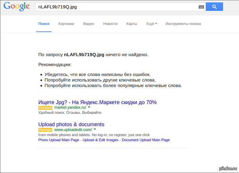
Task: Click the Photo Upload Main Page sitelink
Action: coord(59,140)
